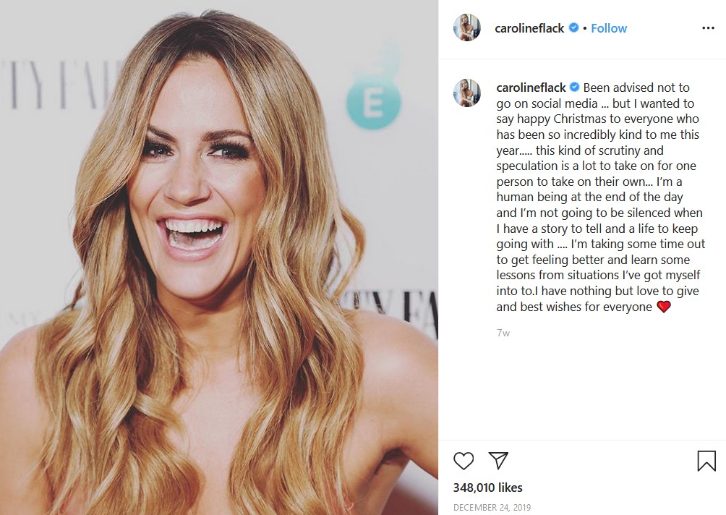726x515 pixels.
Task: Open carolineflack profile picture in header
Action: (x=466, y=27)
